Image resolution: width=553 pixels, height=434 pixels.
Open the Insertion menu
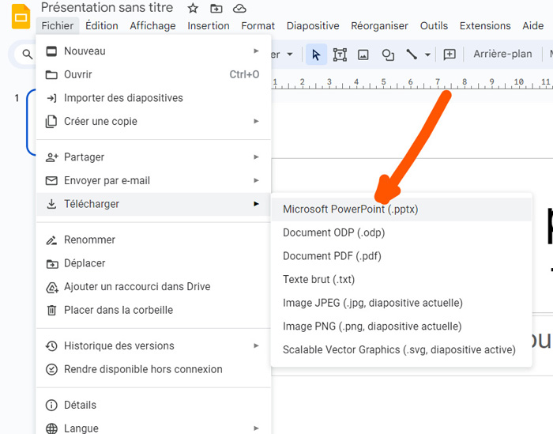pos(209,26)
